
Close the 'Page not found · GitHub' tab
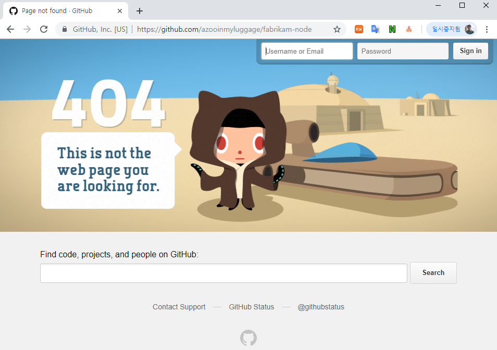point(120,11)
